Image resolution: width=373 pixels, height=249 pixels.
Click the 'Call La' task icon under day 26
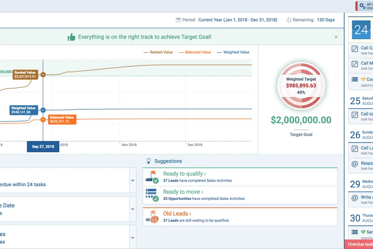[355, 149]
